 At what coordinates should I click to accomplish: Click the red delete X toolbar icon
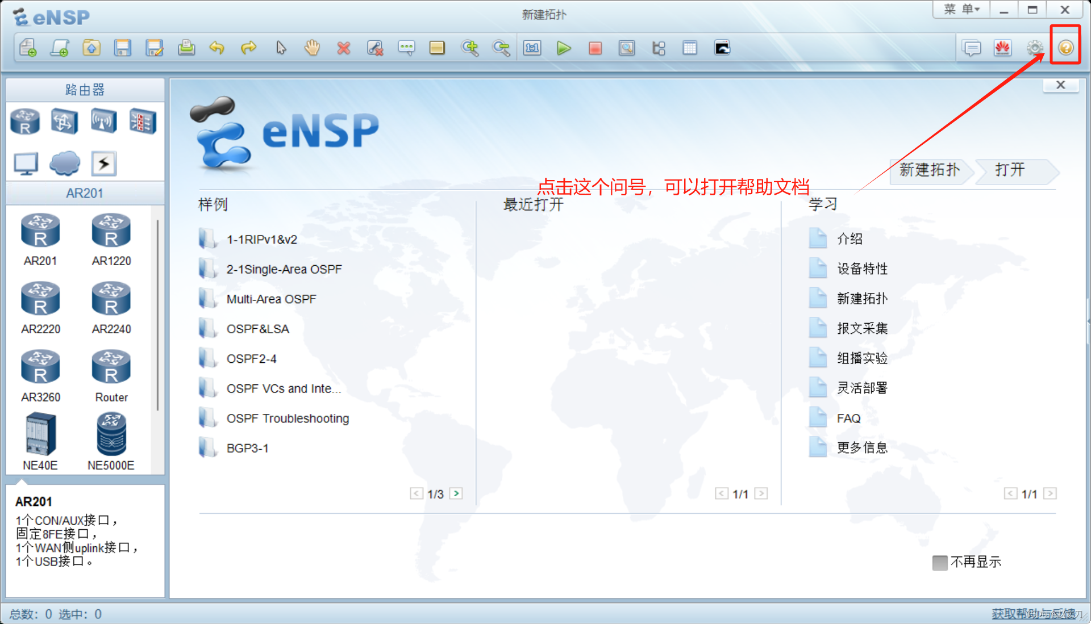point(343,48)
